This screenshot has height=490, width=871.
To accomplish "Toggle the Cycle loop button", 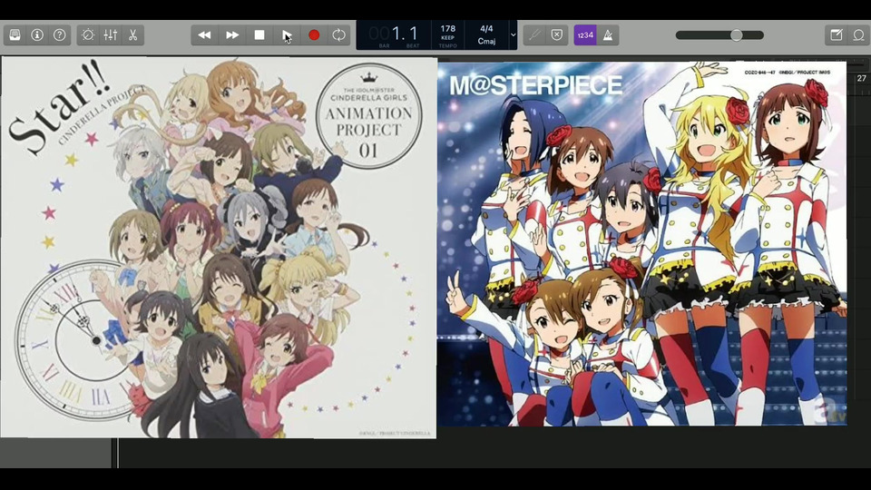I will 338,35.
